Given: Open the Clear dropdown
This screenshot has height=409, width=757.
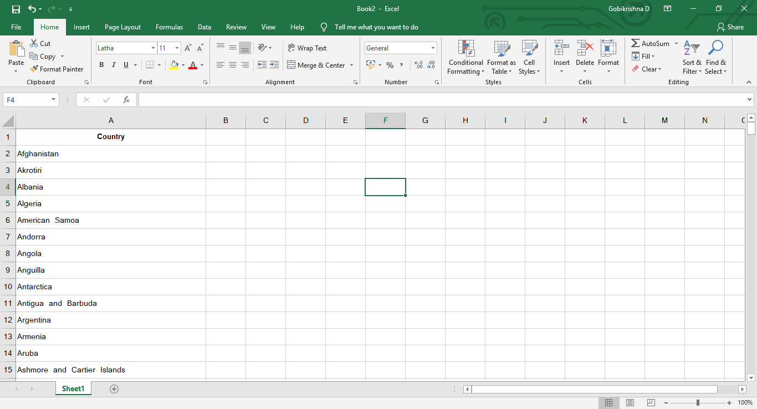Looking at the screenshot, I should pyautogui.click(x=646, y=69).
